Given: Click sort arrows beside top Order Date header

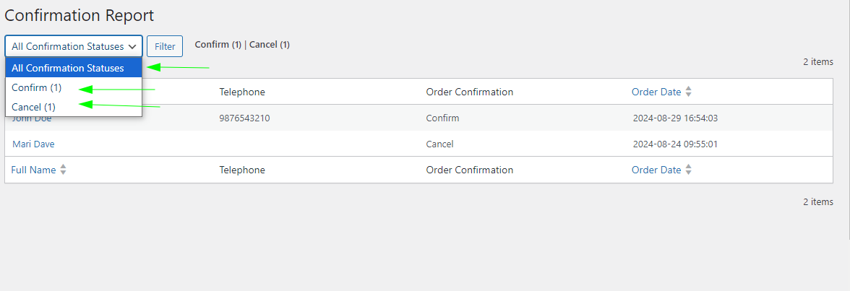Looking at the screenshot, I should pyautogui.click(x=688, y=92).
